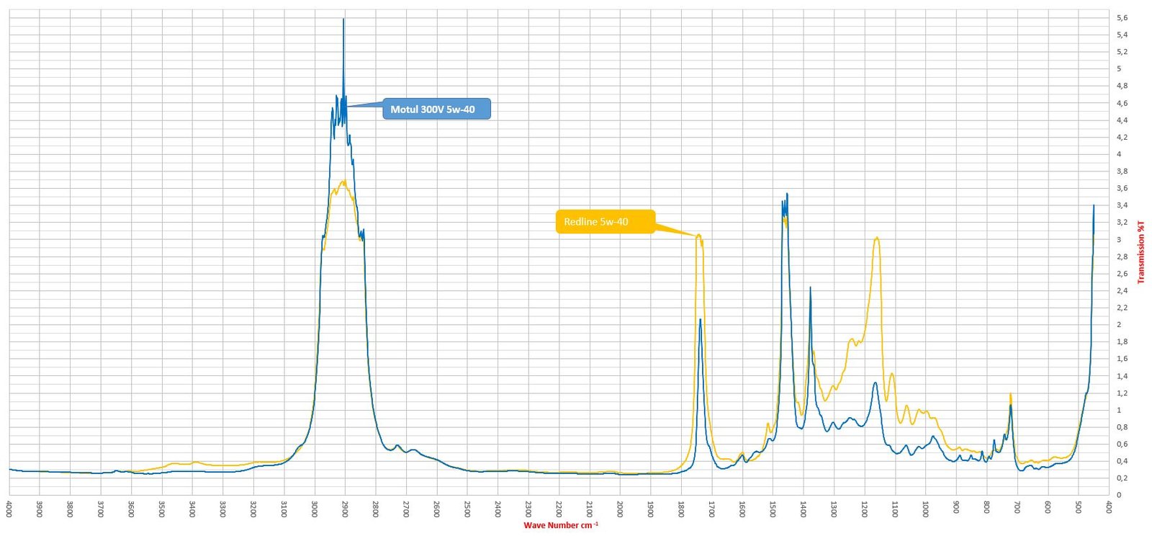1152x536 pixels.
Task: Click the '1200' wave number tick label
Action: 864,509
